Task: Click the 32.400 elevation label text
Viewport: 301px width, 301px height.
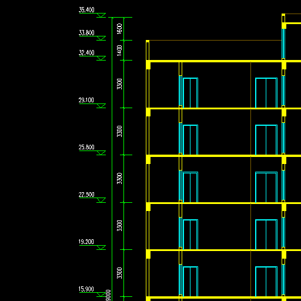Action: coord(86,53)
